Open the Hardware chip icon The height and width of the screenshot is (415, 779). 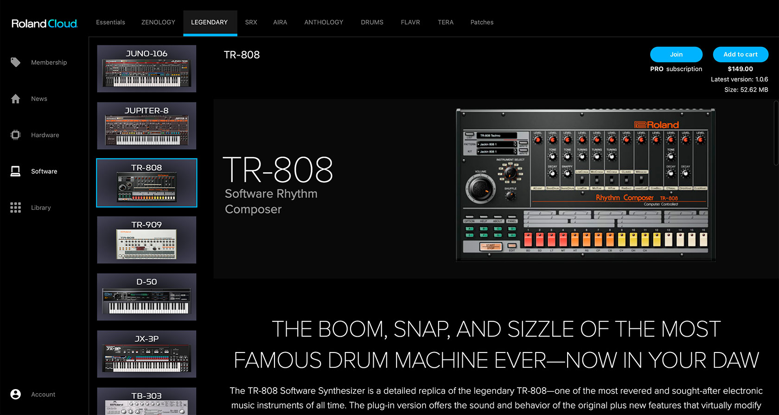tap(16, 135)
